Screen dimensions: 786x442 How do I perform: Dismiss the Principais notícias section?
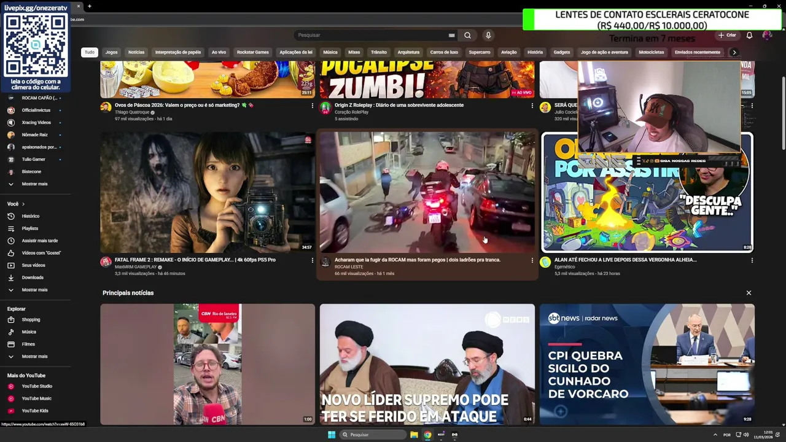pos(749,293)
